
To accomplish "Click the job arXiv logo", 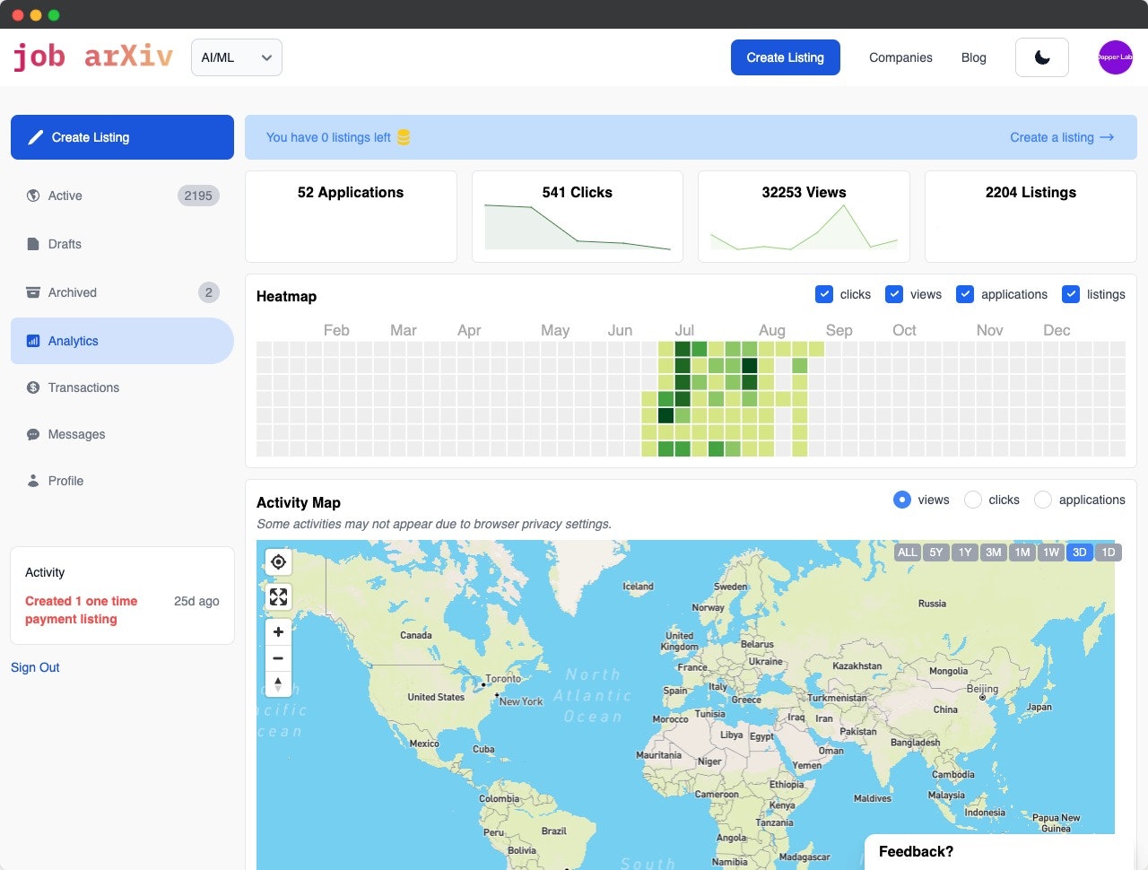I will click(92, 57).
